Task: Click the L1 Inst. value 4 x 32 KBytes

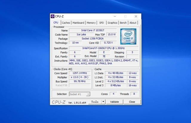Action: [115, 77]
